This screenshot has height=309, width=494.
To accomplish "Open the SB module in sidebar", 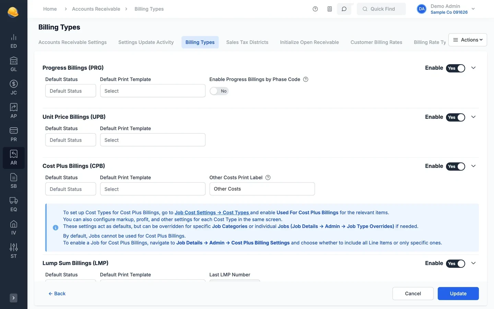I will [x=14, y=181].
